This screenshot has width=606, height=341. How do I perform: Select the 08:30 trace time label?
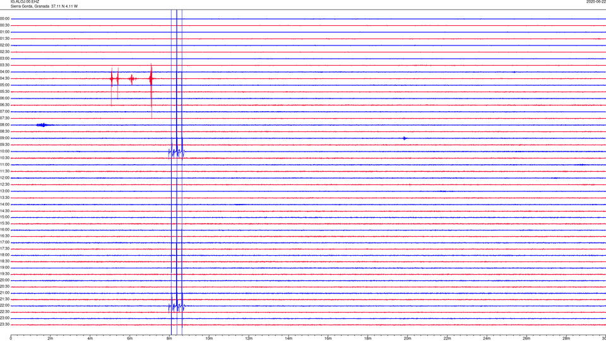pyautogui.click(x=5, y=131)
